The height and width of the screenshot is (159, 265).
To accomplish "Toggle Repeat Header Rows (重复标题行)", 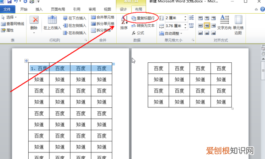I will click(x=143, y=18).
